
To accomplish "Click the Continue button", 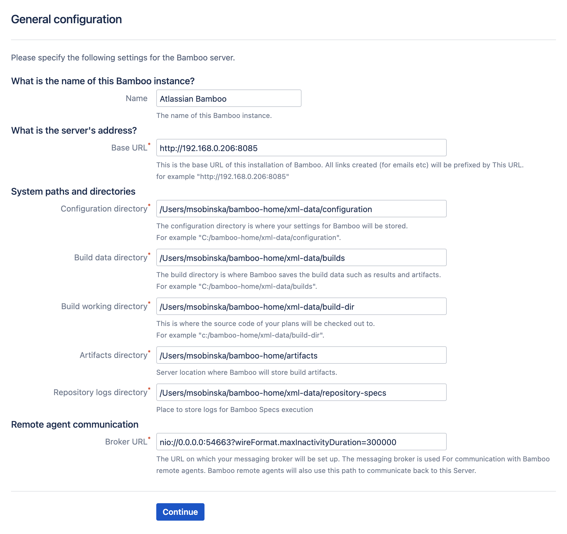I will pos(180,512).
